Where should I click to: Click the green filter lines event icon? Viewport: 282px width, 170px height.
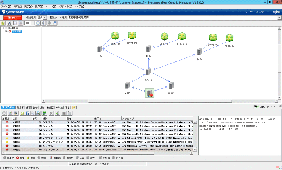coord(44,113)
